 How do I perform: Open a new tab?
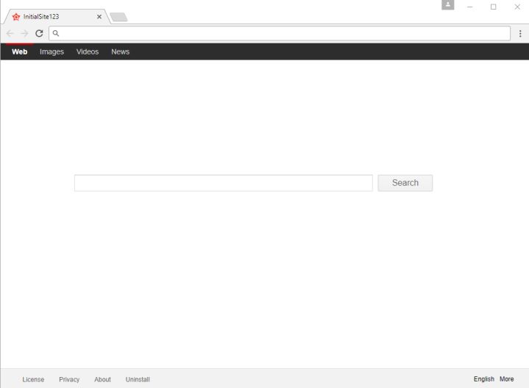pos(118,17)
